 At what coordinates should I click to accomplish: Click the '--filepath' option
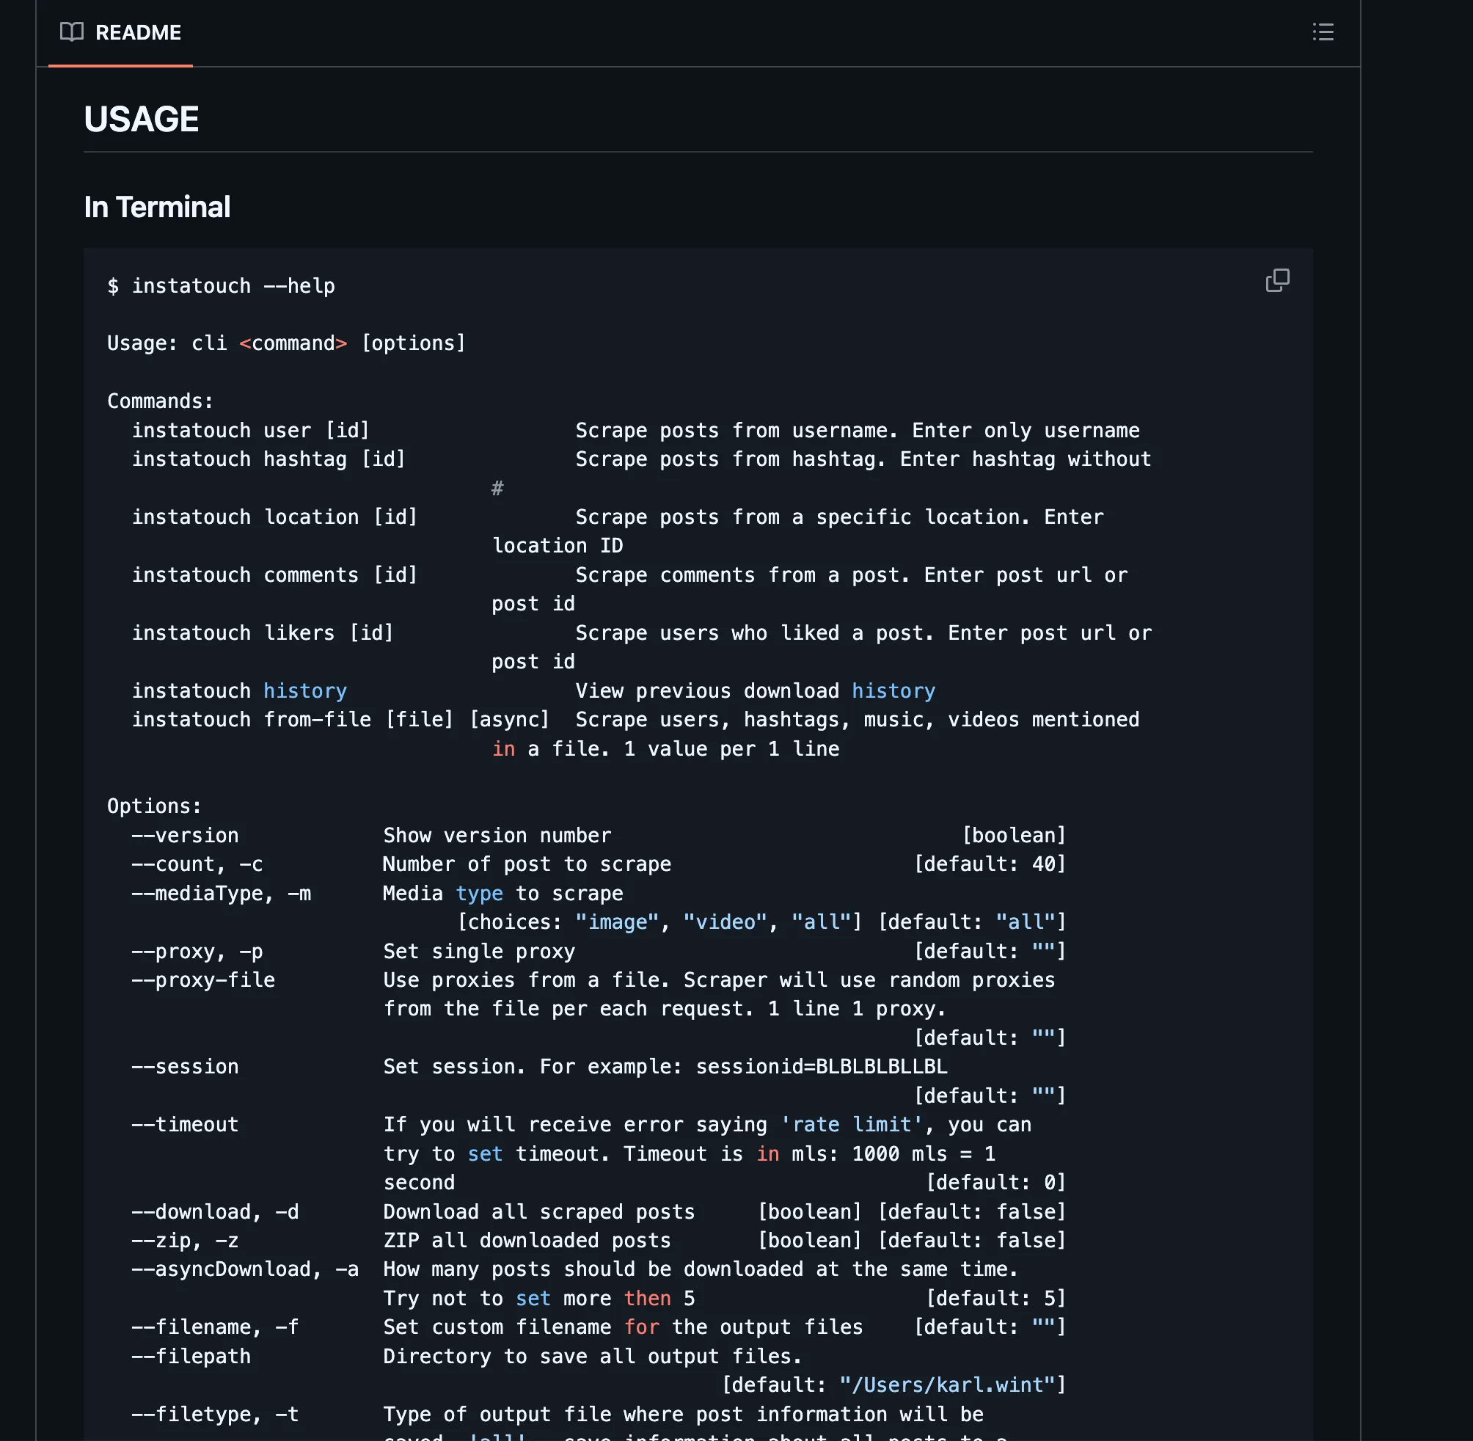pos(191,1357)
